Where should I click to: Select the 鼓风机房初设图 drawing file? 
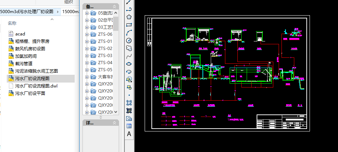[x=30, y=49]
